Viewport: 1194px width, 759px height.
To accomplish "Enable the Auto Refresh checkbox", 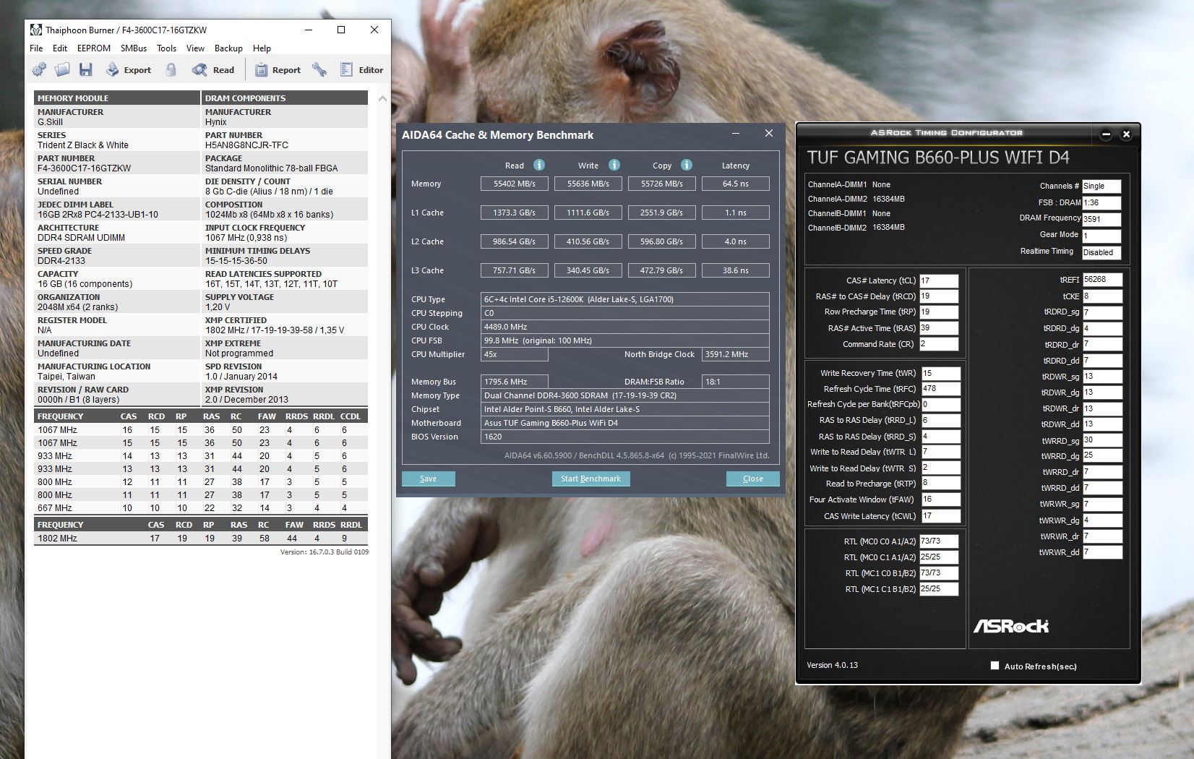I will point(995,666).
